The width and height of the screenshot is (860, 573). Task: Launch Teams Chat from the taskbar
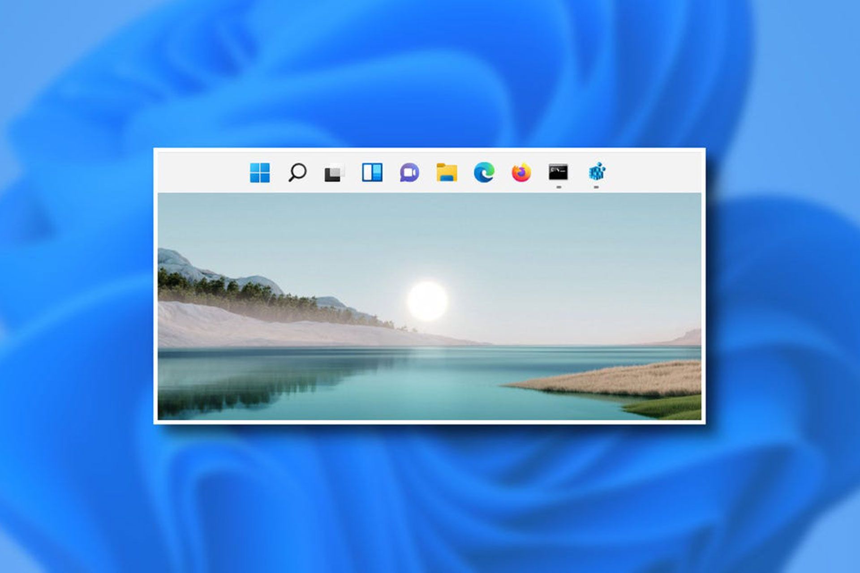409,173
